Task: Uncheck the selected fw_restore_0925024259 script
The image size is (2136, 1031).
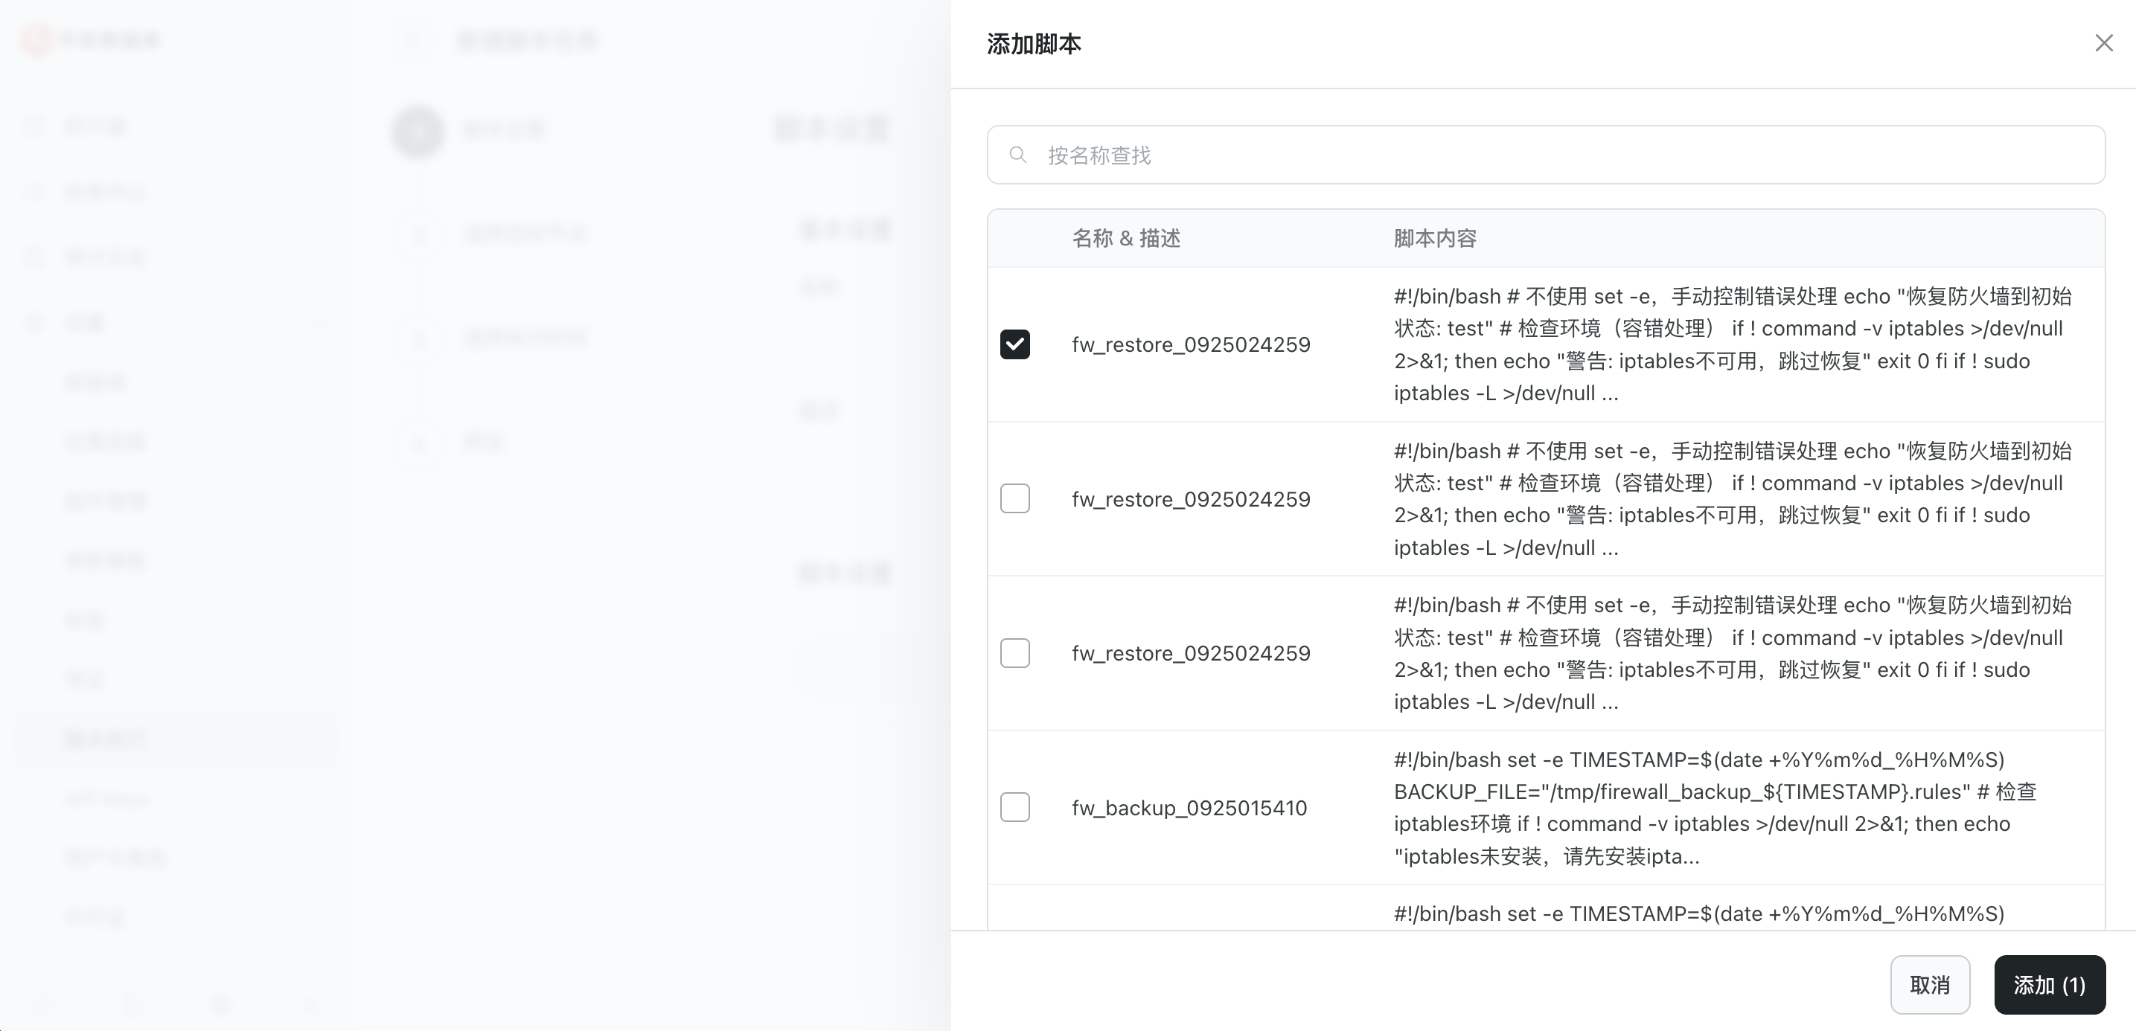Action: click(x=1015, y=344)
